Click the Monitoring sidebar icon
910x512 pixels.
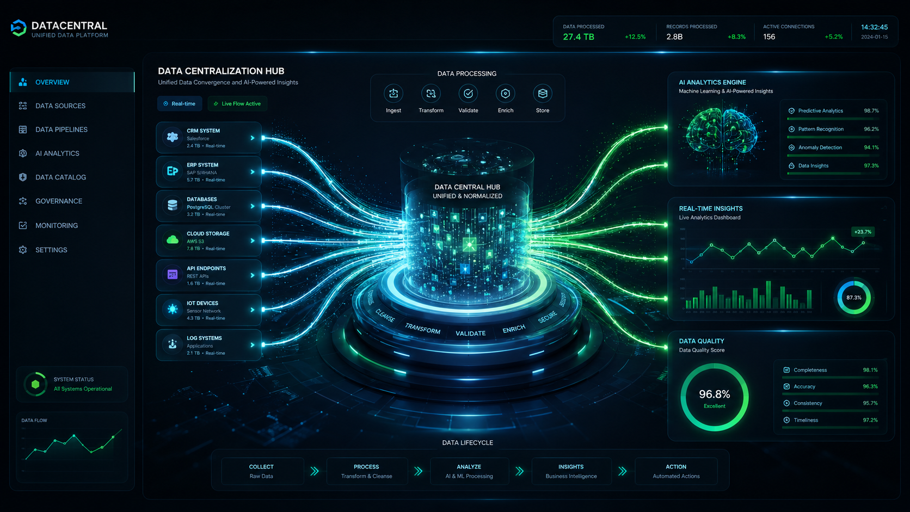click(23, 225)
